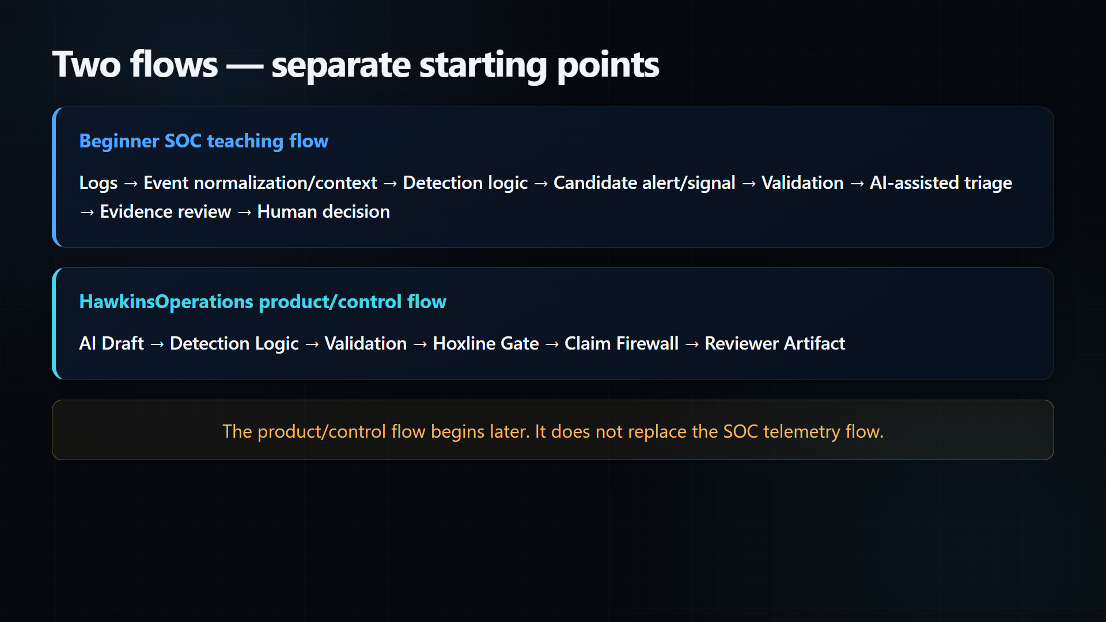Click the 'Hoxline Gate' step

pyautogui.click(x=486, y=344)
